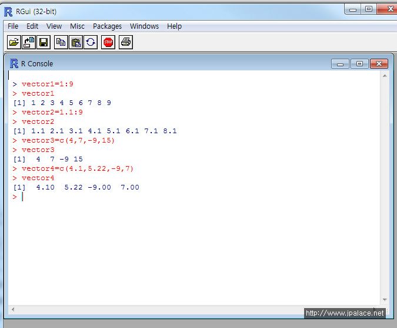Click the horizontal scroll left arrow
Viewport: 397px width, 328px height.
point(13,309)
